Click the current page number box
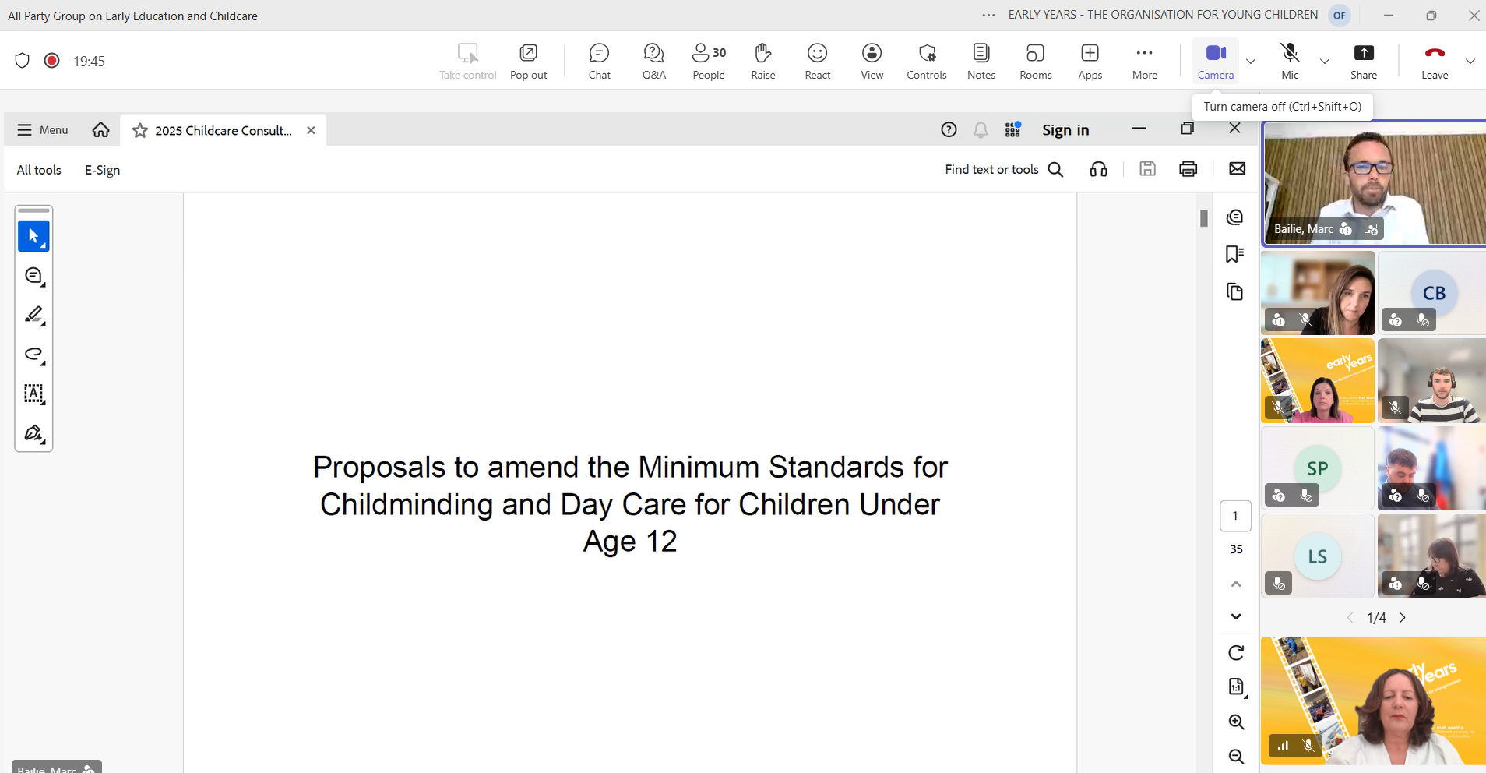1486x773 pixels. (1235, 516)
